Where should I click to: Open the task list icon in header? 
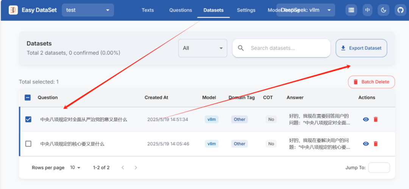coord(351,10)
